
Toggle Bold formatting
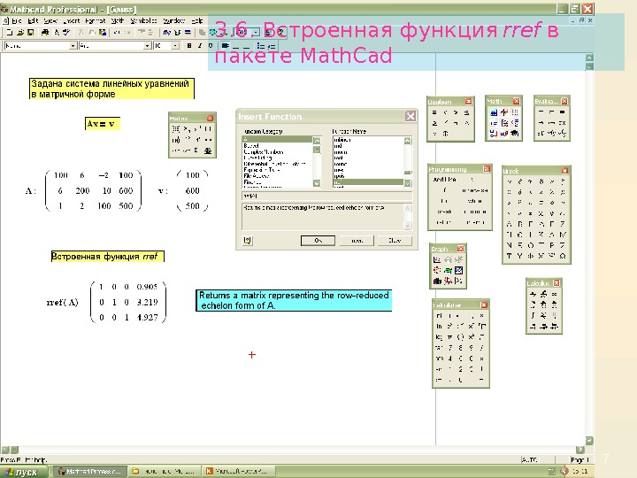[x=189, y=46]
